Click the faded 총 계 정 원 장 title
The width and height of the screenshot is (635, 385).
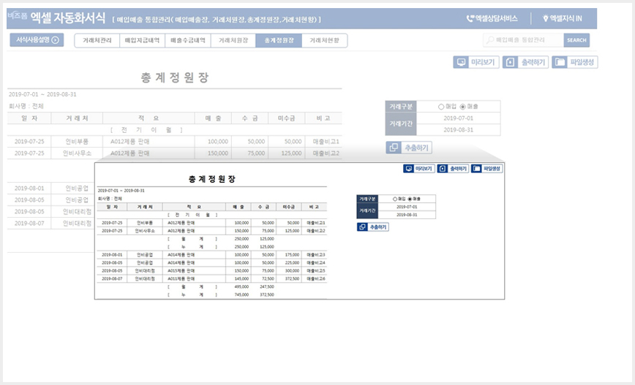coord(175,77)
